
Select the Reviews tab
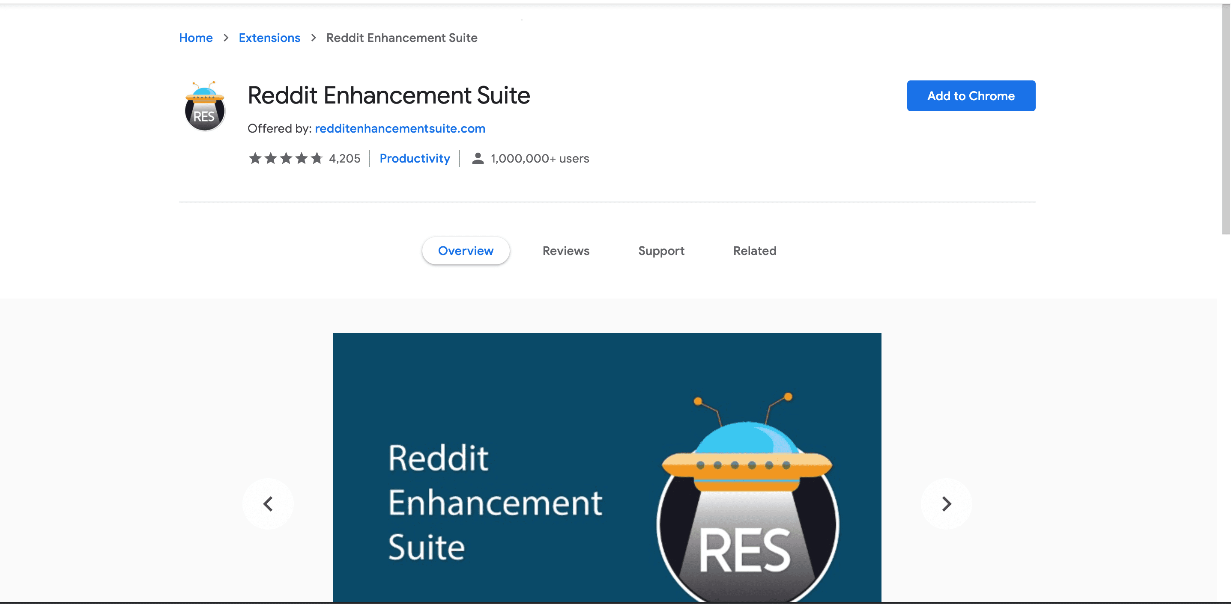click(565, 250)
